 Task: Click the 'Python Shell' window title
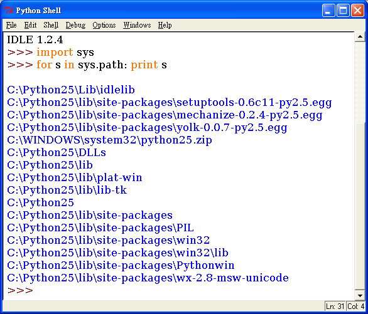point(38,11)
